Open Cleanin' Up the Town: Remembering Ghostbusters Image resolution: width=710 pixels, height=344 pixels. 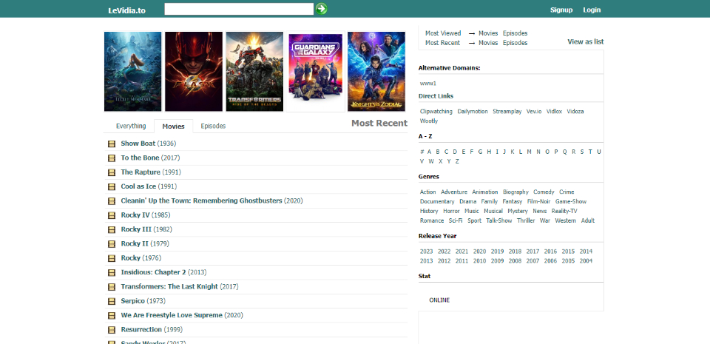[x=212, y=200]
